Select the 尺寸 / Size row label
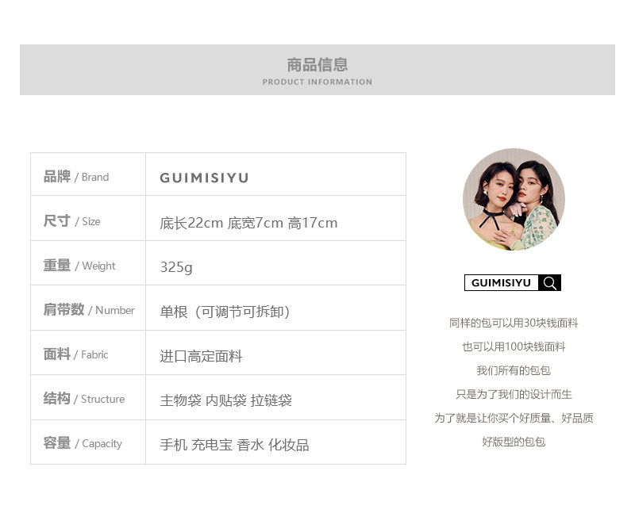 [x=71, y=221]
